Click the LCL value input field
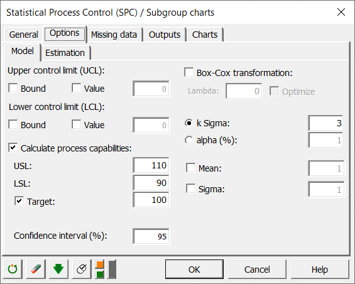 pos(151,125)
